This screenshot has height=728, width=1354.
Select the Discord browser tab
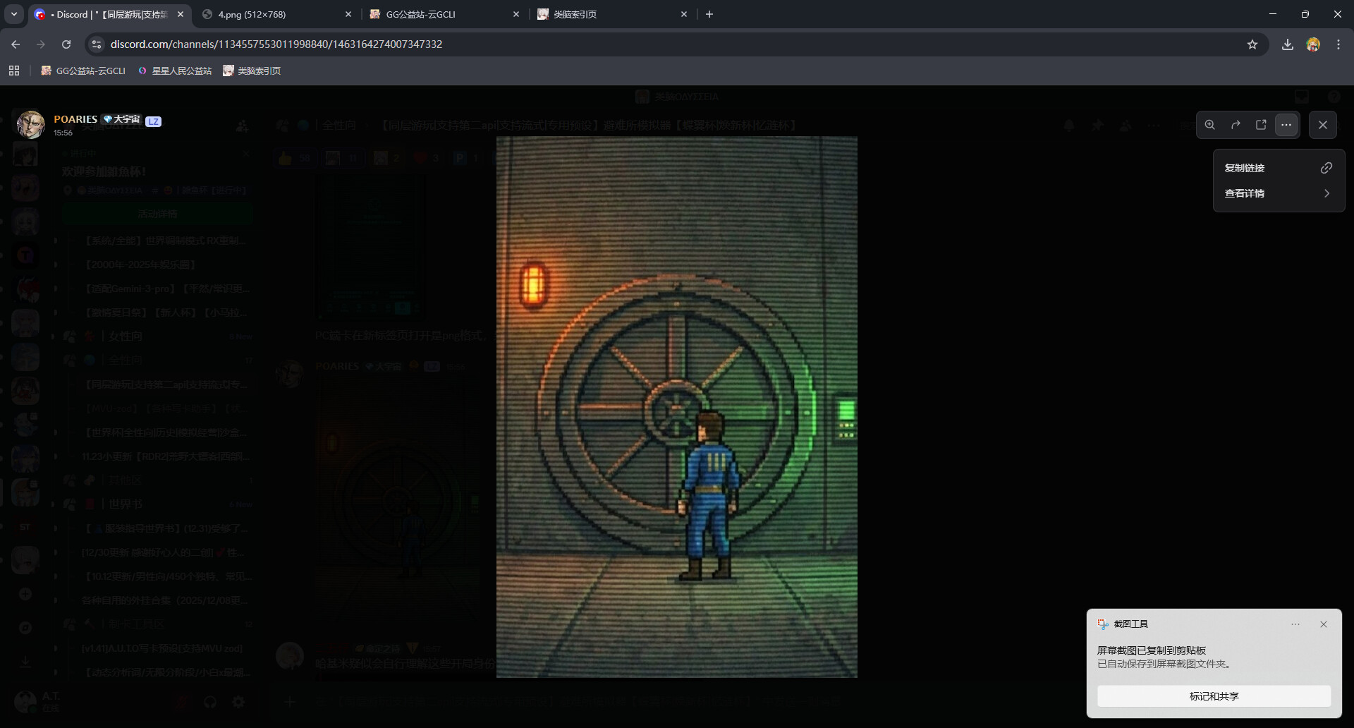pos(110,14)
